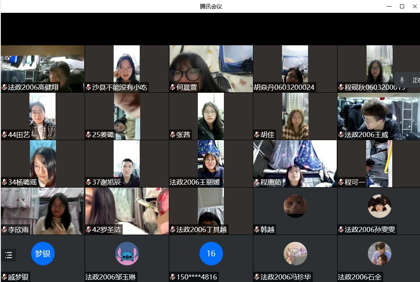
Task: Maximize the 腾讯会议 window
Action: pyautogui.click(x=402, y=6)
